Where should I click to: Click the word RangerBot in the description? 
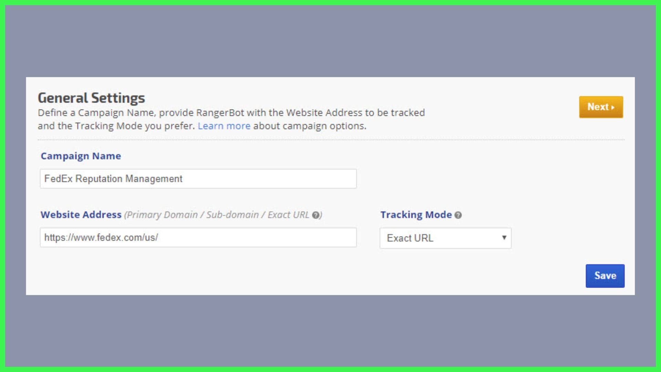point(220,113)
